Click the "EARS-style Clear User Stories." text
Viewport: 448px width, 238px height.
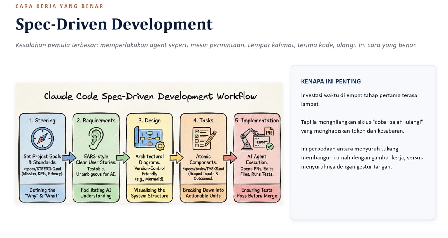click(x=96, y=159)
